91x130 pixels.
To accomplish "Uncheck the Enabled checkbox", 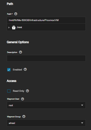I will [x=9, y=70].
